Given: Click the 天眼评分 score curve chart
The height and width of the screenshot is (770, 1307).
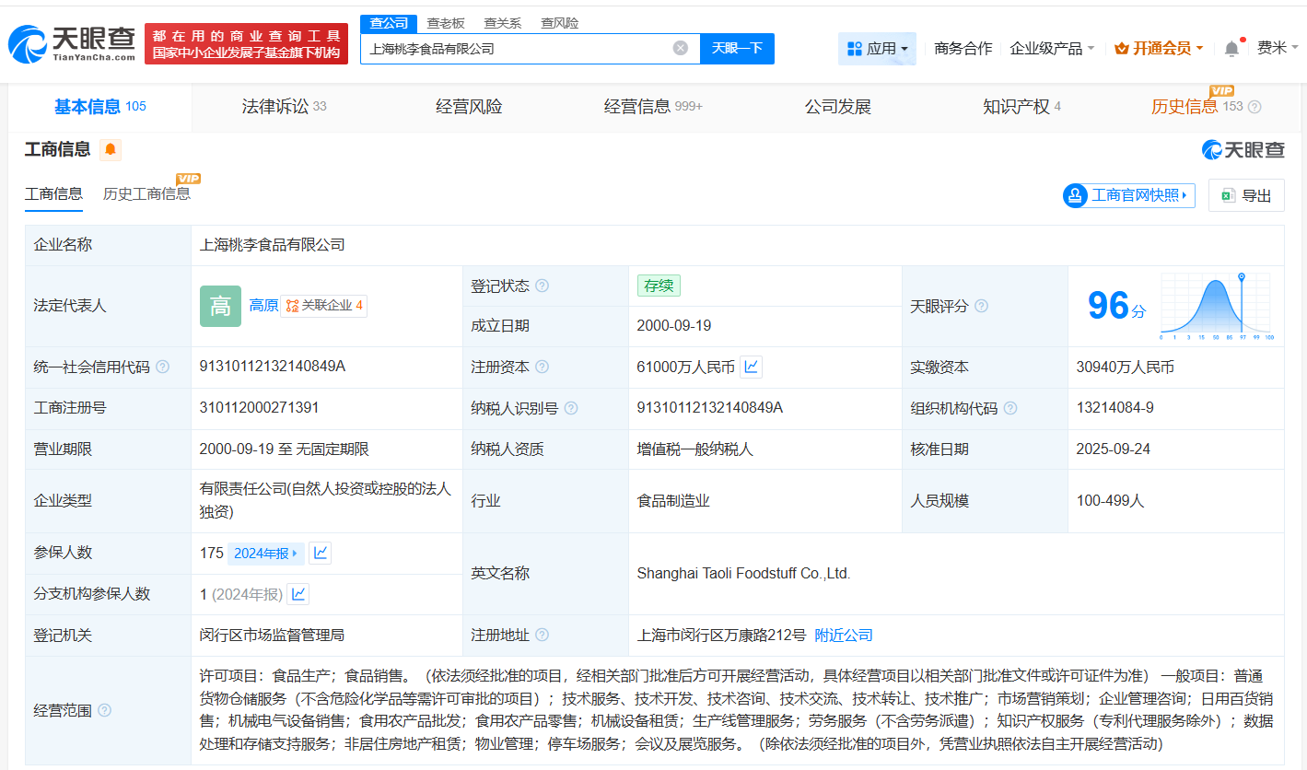Looking at the screenshot, I should [1218, 306].
